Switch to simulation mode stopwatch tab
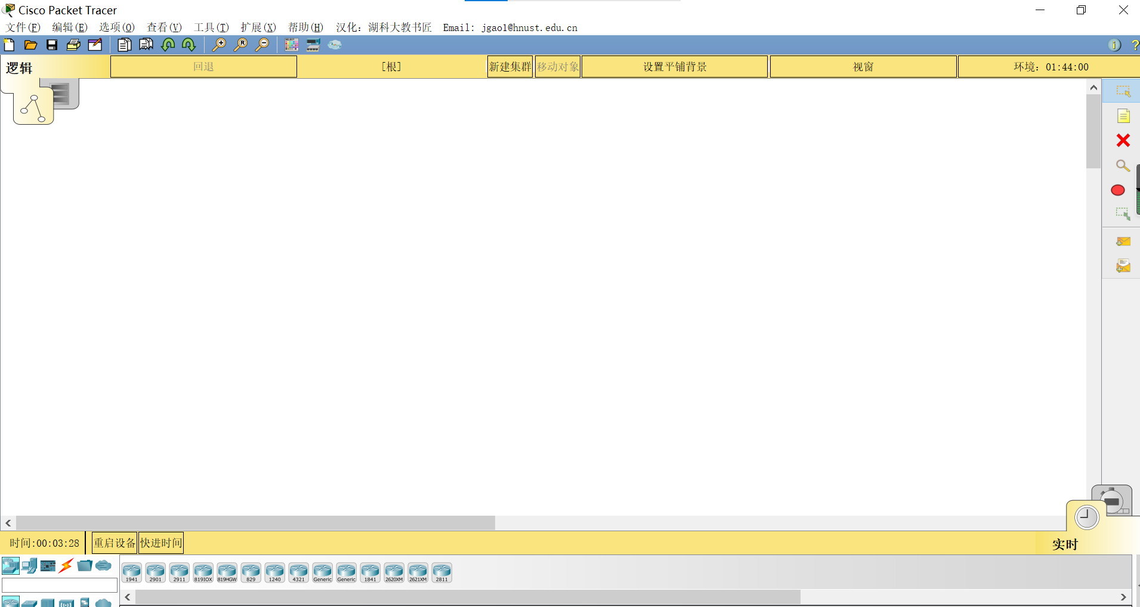The width and height of the screenshot is (1140, 607). [1112, 499]
